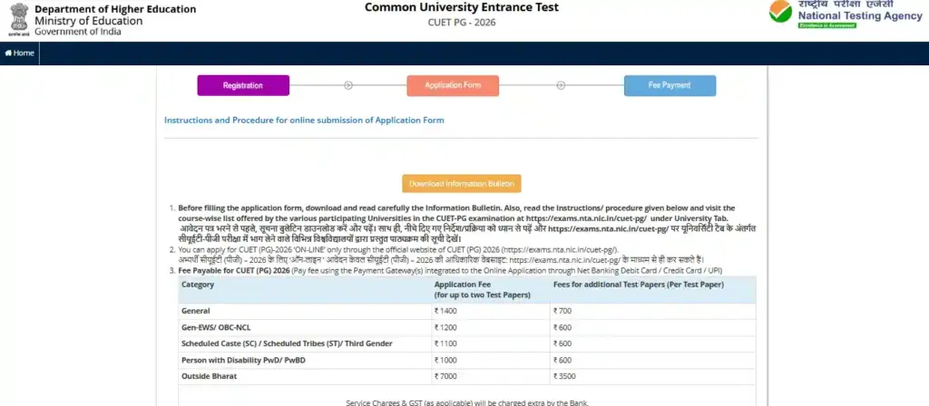Select the Registration step tab

coord(243,85)
